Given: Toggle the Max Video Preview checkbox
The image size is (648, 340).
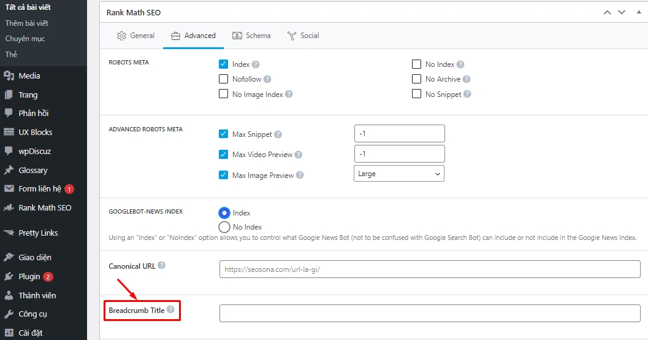Looking at the screenshot, I should click(x=223, y=154).
